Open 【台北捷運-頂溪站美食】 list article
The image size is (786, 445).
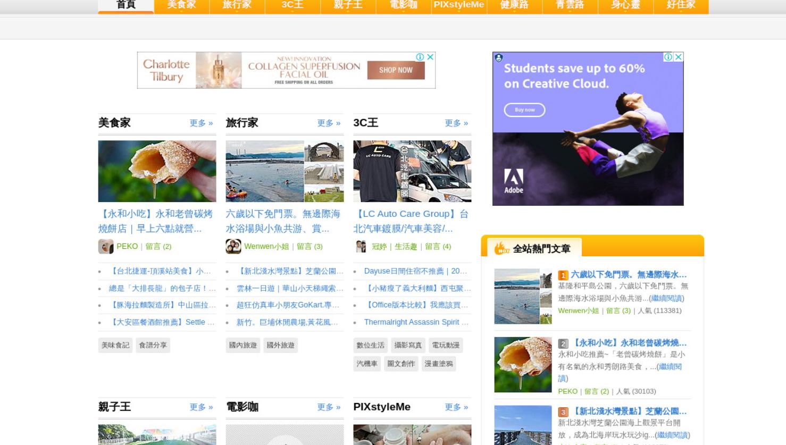(x=160, y=271)
